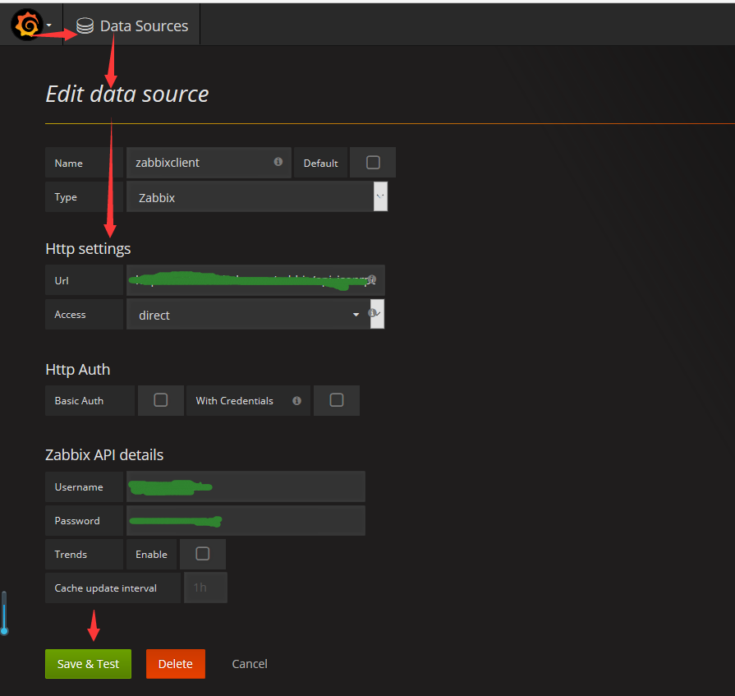Viewport: 735px width, 696px height.
Task: Click the Http settings heading
Action: pyautogui.click(x=88, y=248)
